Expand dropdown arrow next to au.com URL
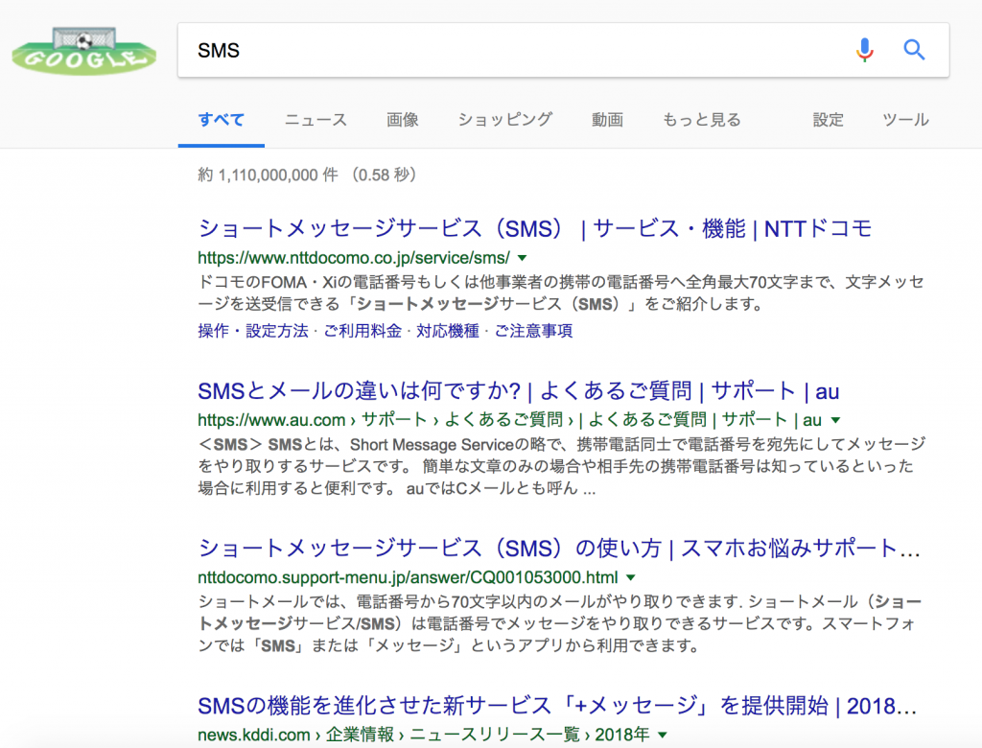 coord(835,420)
